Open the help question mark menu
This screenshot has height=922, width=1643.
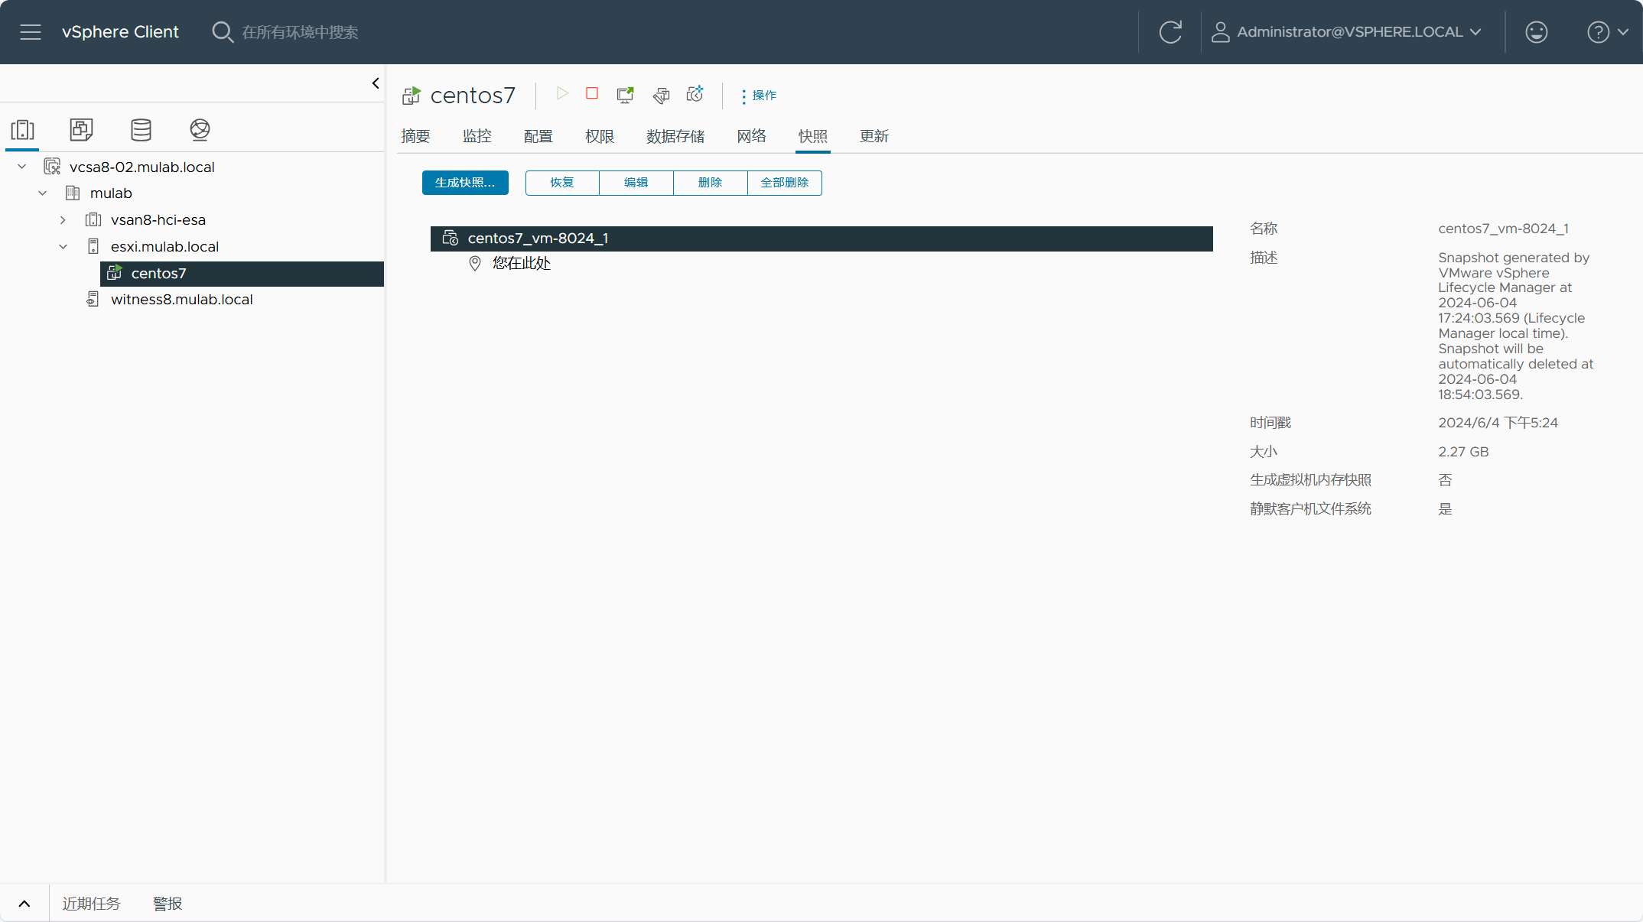[1608, 32]
